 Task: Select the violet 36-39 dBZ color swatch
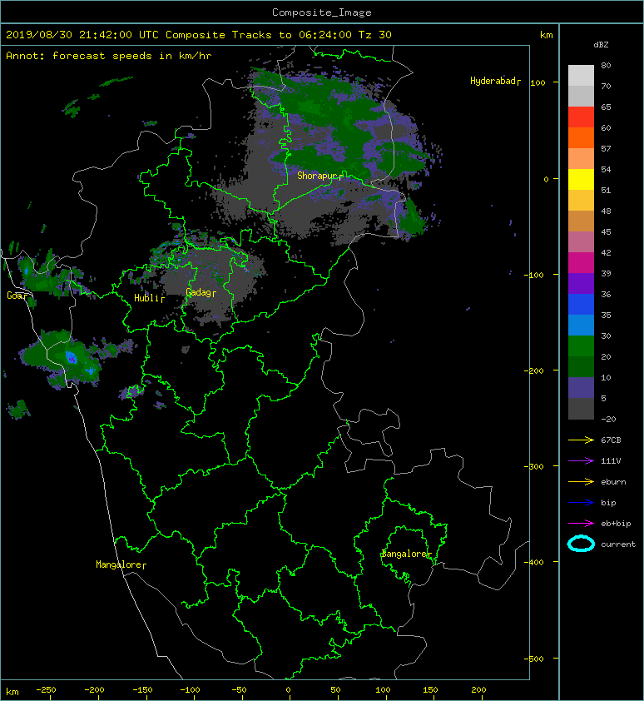pyautogui.click(x=581, y=283)
